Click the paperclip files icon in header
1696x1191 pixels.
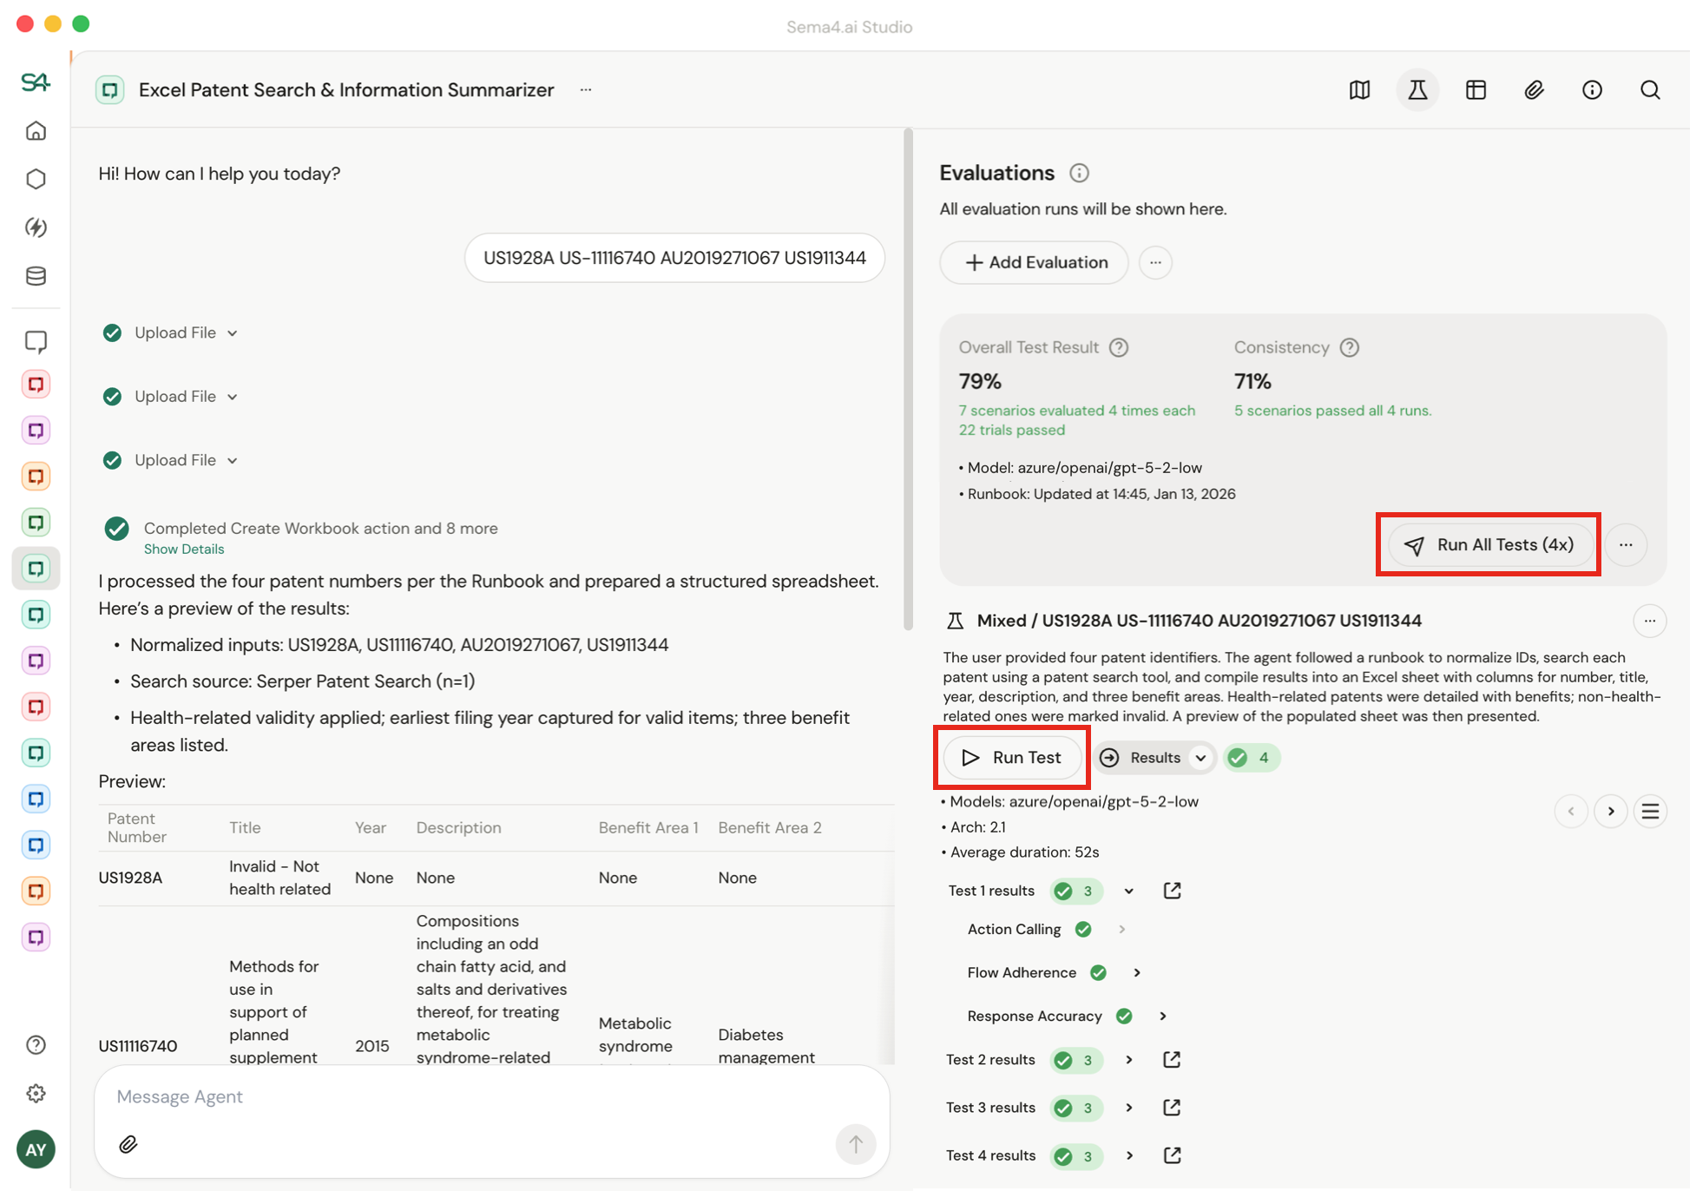[x=1534, y=90]
